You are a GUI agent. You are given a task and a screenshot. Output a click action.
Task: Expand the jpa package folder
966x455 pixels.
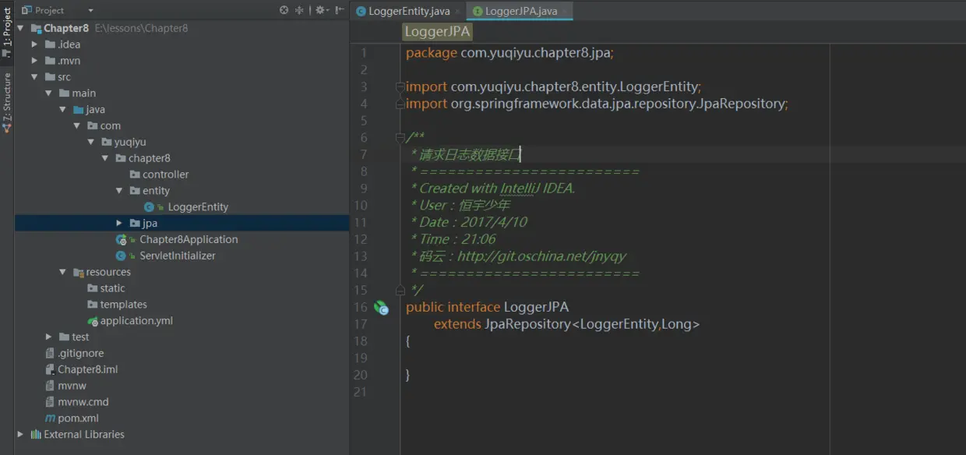point(119,224)
